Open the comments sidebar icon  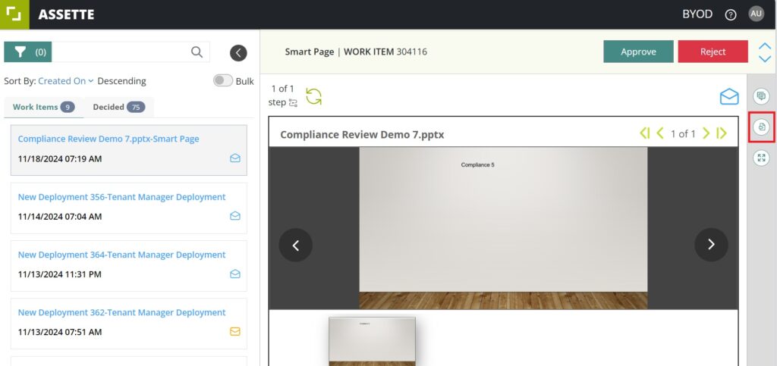tap(762, 96)
